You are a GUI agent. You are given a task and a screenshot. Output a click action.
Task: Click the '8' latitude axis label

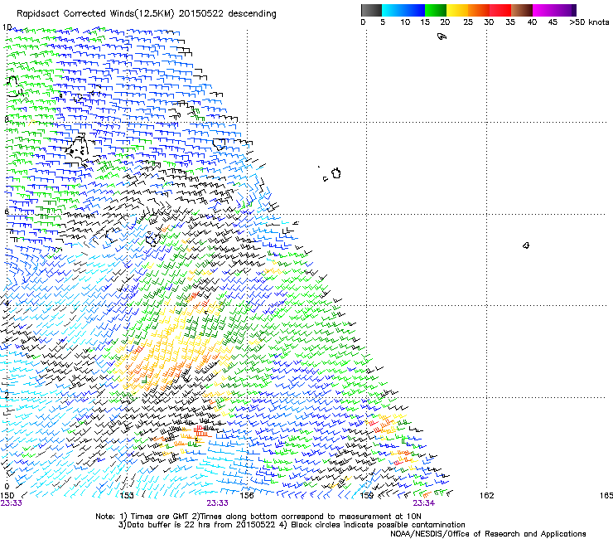tap(7, 119)
